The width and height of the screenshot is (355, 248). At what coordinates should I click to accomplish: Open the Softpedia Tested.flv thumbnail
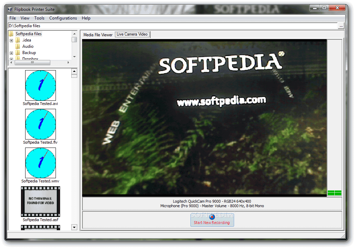tap(41, 124)
